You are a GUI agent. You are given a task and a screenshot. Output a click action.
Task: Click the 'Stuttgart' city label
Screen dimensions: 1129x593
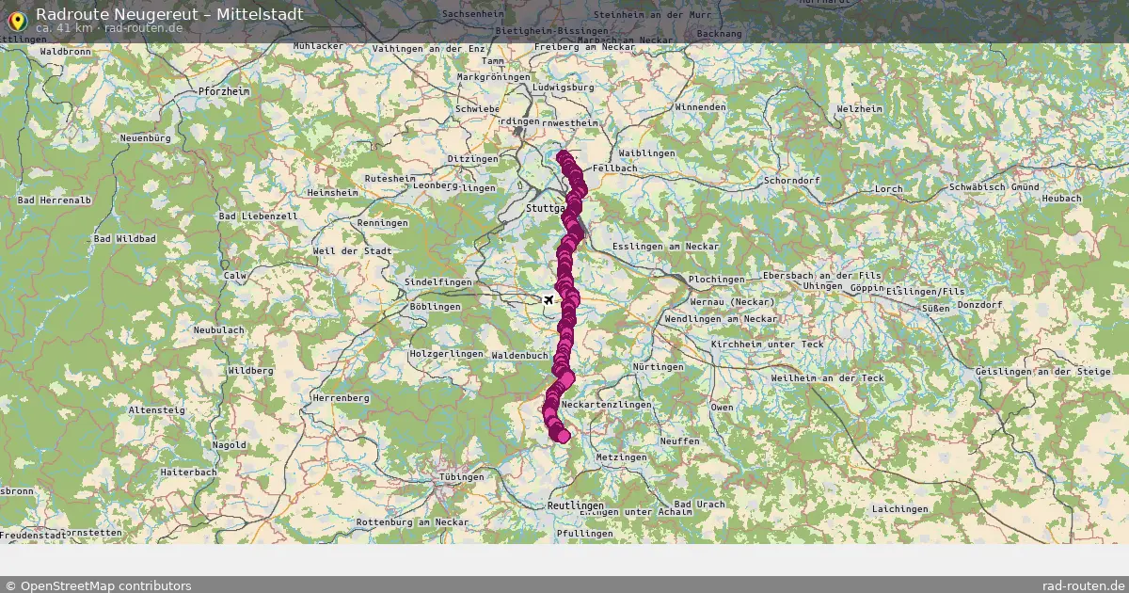click(x=546, y=207)
